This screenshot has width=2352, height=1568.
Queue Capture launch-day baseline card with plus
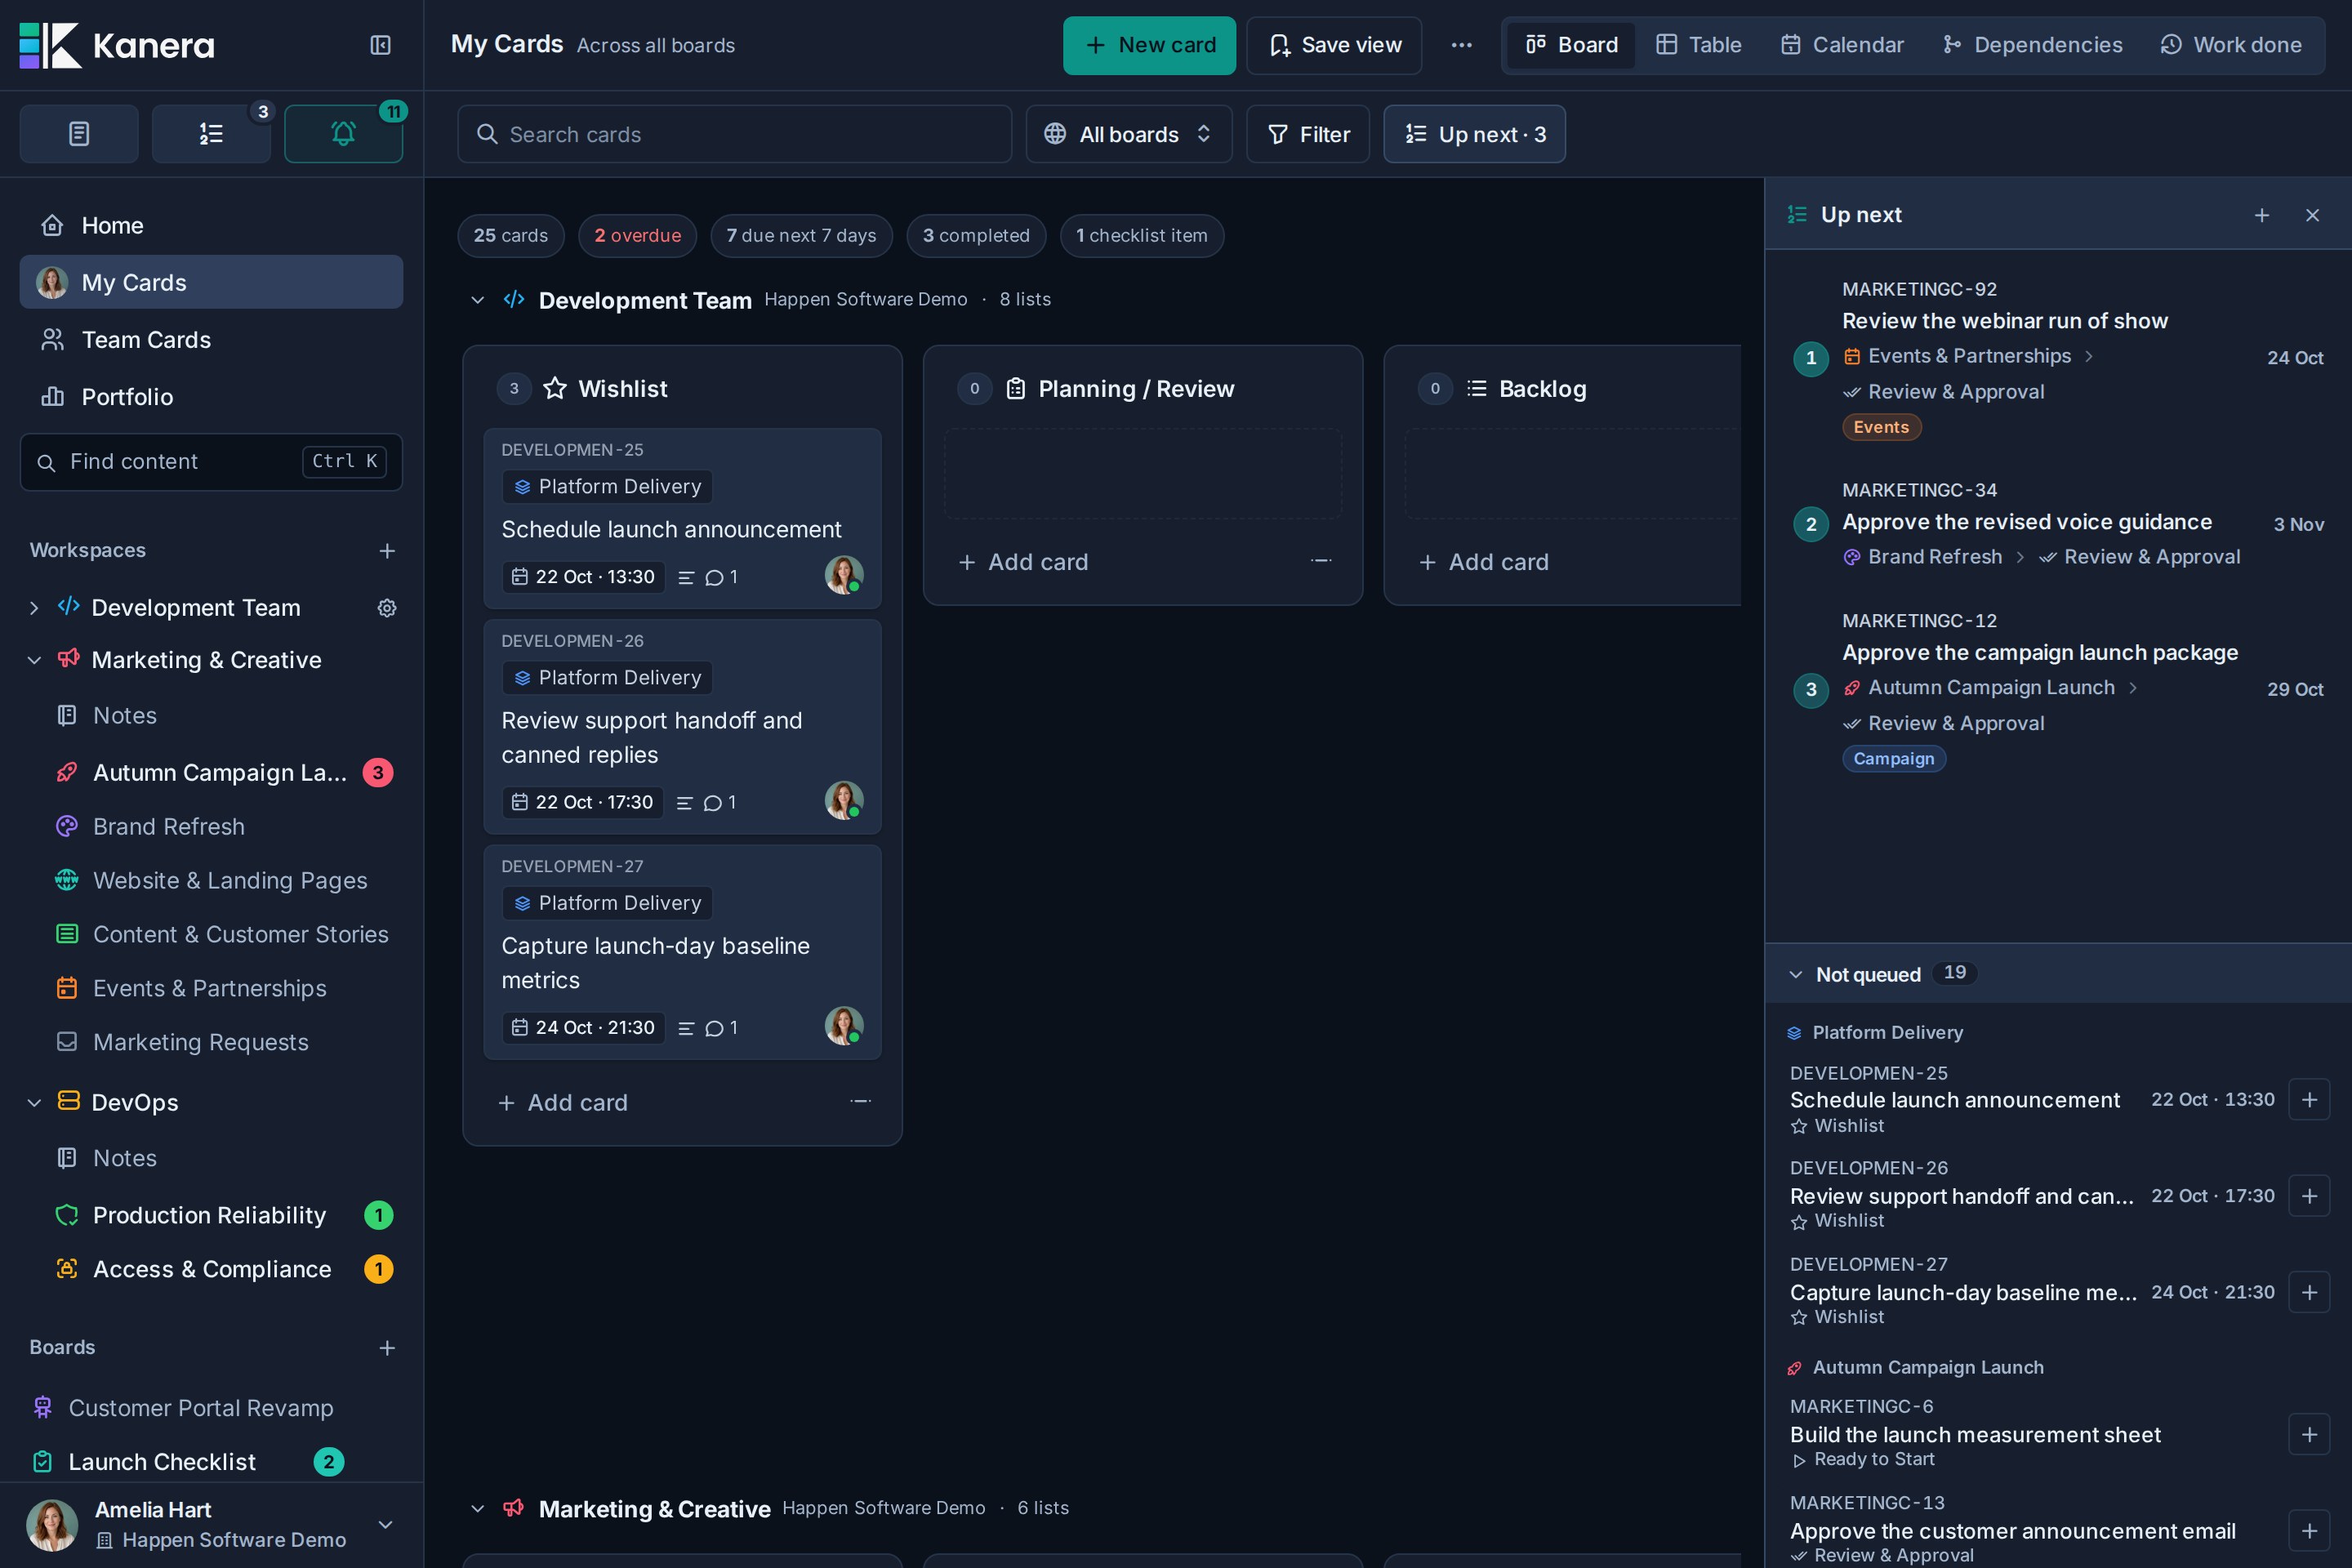[x=2309, y=1292]
